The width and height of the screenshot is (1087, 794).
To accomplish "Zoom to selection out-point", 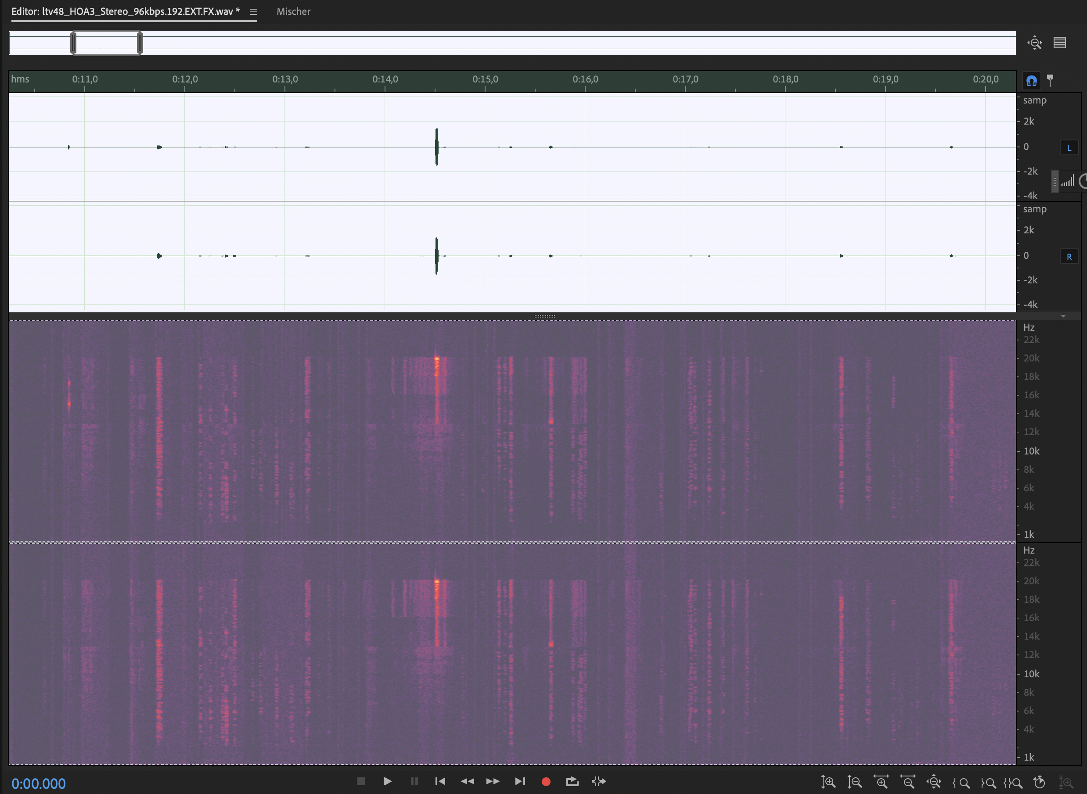I will [x=988, y=783].
